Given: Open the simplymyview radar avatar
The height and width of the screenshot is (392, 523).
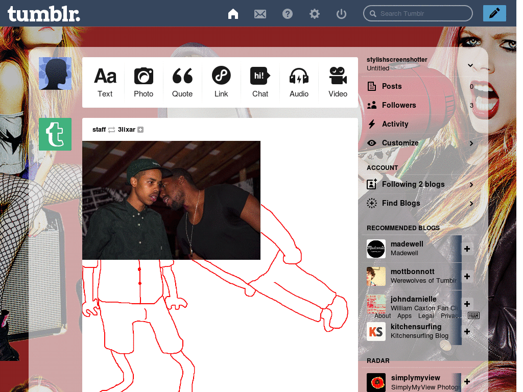Looking at the screenshot, I should 376,383.
